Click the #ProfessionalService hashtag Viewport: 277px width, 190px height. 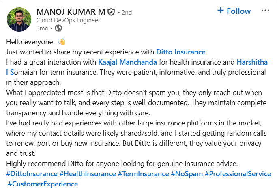pos(238,174)
